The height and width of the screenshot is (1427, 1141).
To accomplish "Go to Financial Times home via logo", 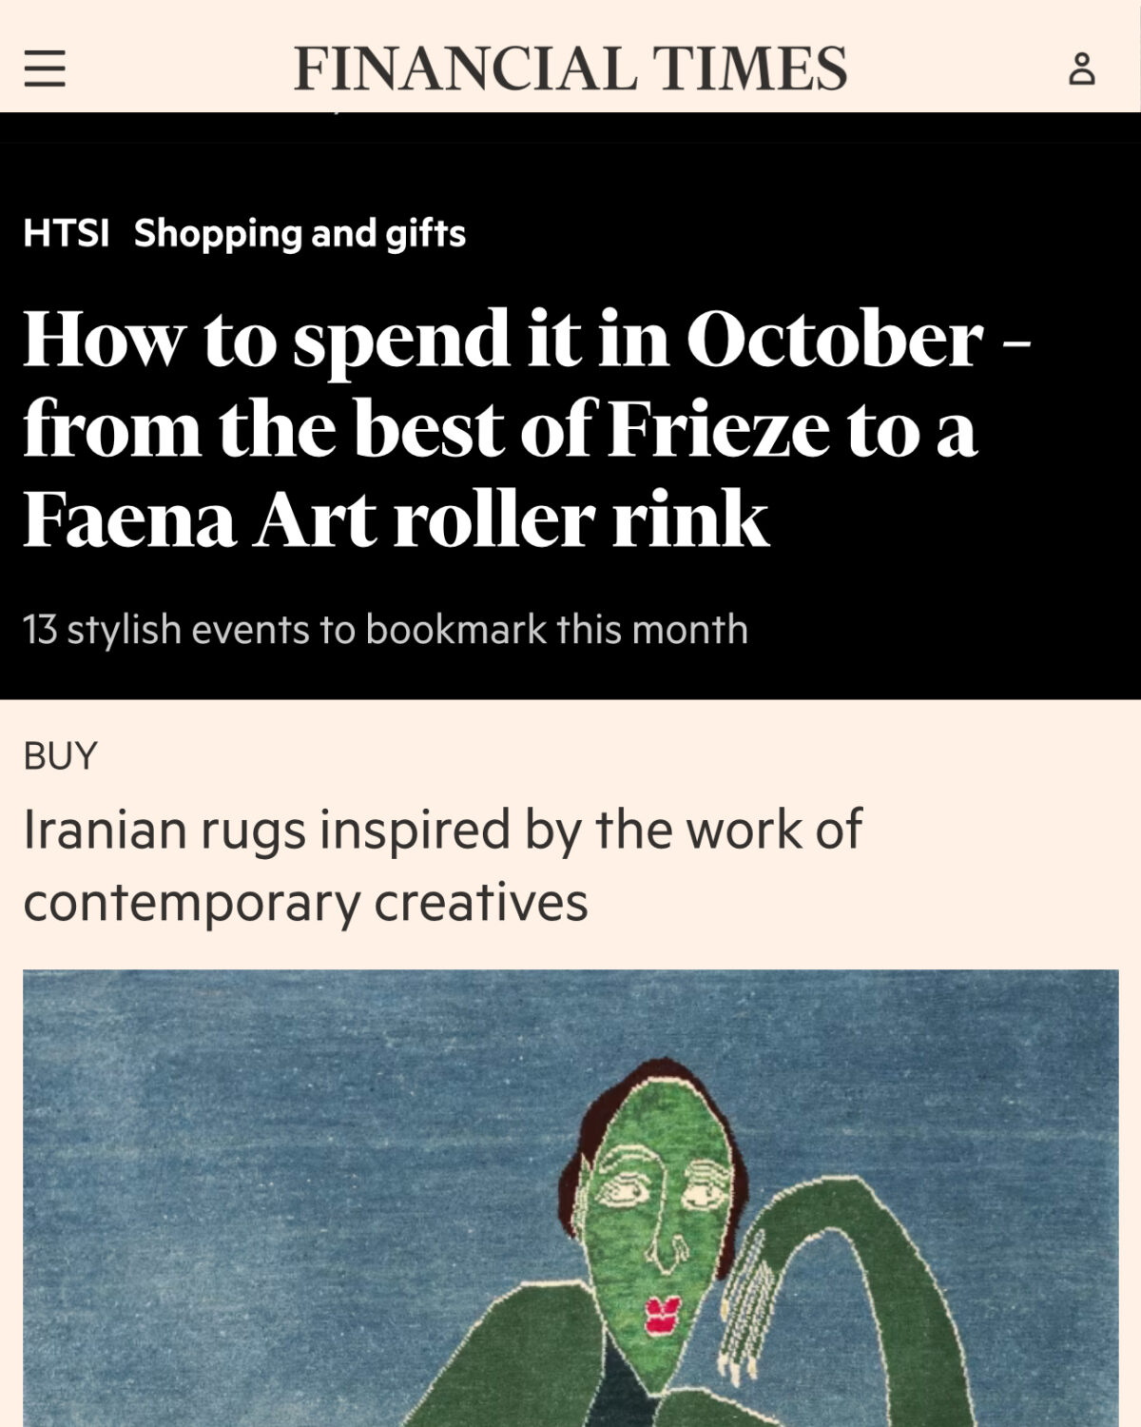I will pos(570,68).
